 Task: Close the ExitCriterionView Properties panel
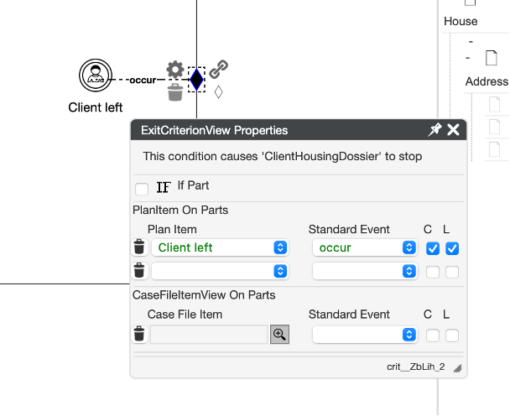pos(454,130)
